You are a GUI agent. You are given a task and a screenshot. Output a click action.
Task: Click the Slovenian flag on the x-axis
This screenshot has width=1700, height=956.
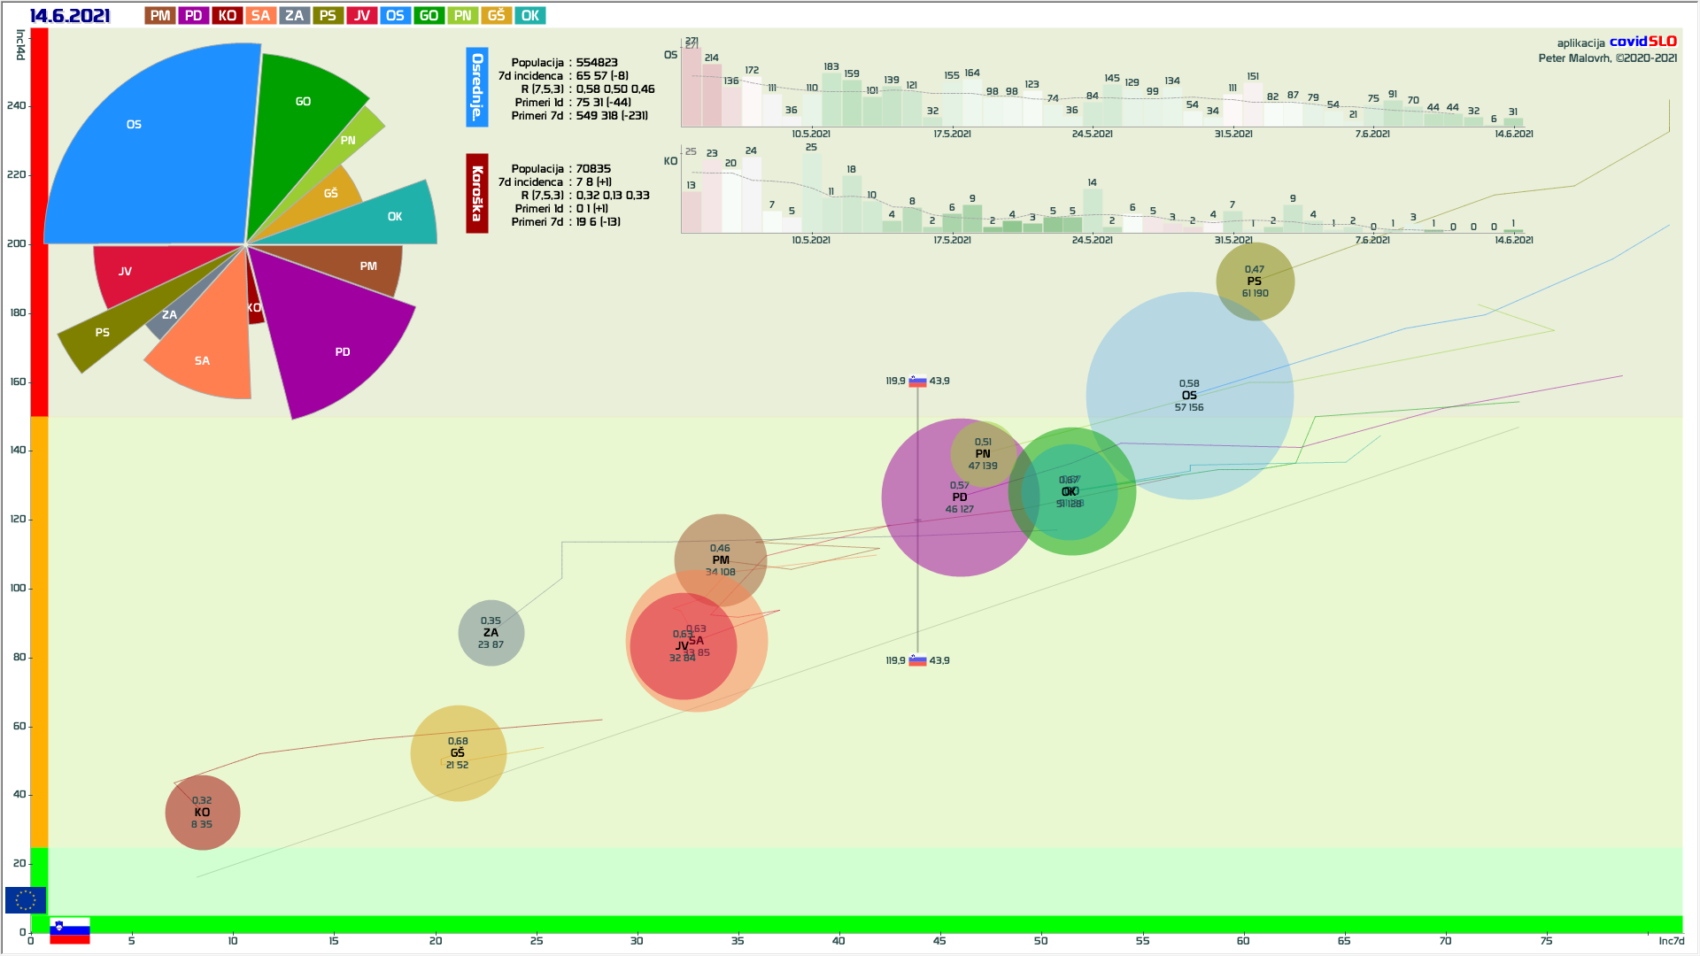pos(70,930)
